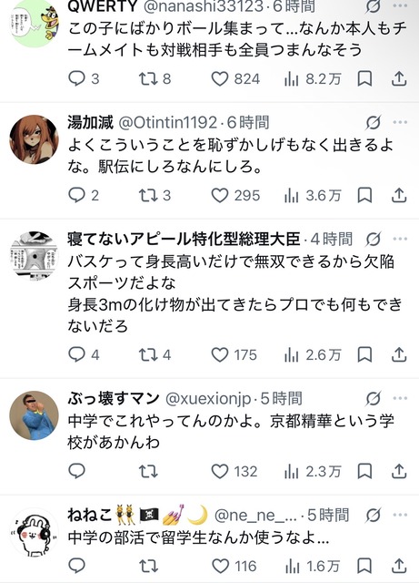Viewport: 419px width, 583px height.
Task: Like the tweet with 175 likes
Action: pyautogui.click(x=234, y=354)
